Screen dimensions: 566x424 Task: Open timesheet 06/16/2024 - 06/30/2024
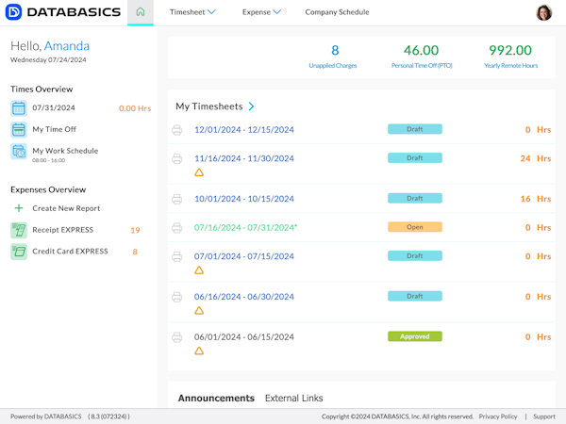244,297
